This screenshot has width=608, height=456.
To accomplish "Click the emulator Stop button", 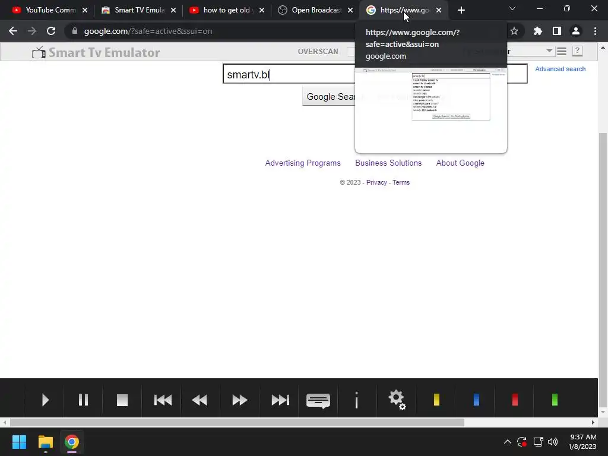I will pyautogui.click(x=122, y=400).
